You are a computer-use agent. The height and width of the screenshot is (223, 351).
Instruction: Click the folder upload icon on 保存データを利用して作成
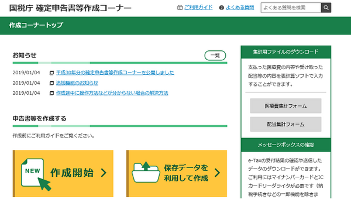pyautogui.click(x=146, y=172)
